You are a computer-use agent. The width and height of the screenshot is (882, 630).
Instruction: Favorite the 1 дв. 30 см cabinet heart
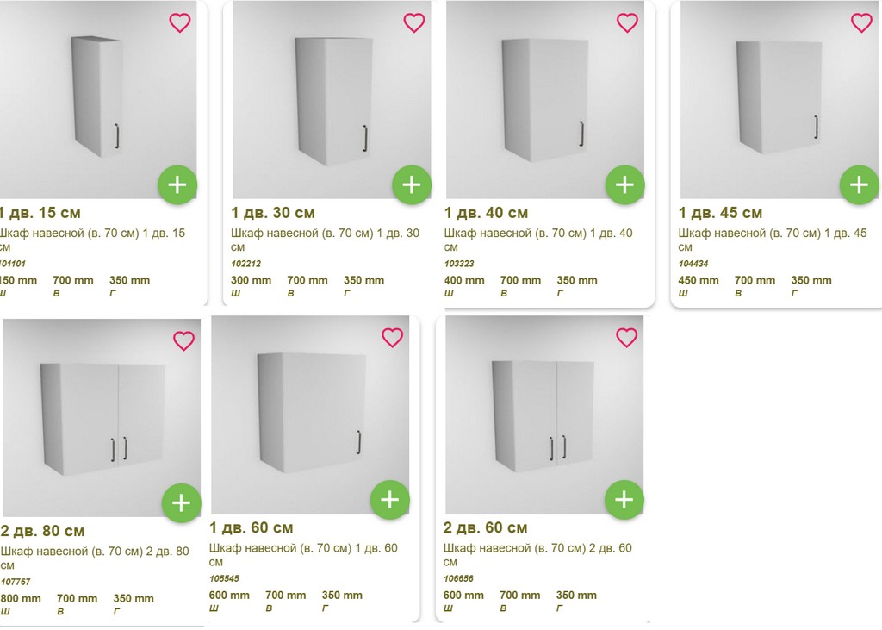[414, 23]
